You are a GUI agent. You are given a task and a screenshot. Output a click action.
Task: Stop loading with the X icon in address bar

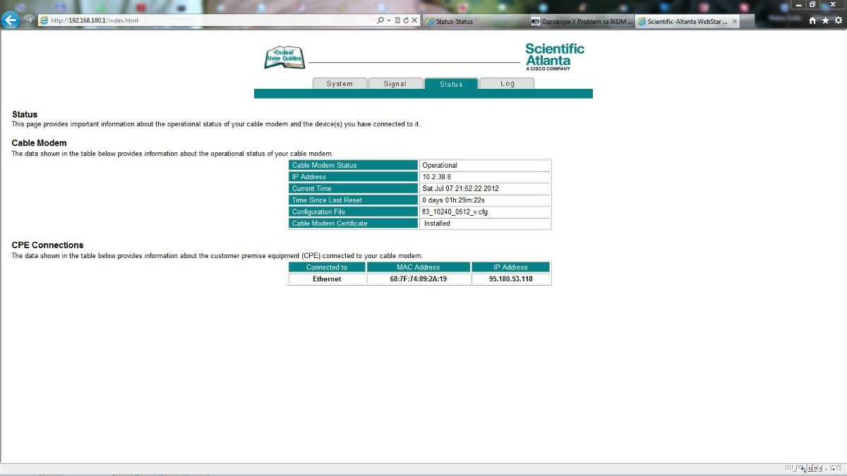(x=414, y=20)
